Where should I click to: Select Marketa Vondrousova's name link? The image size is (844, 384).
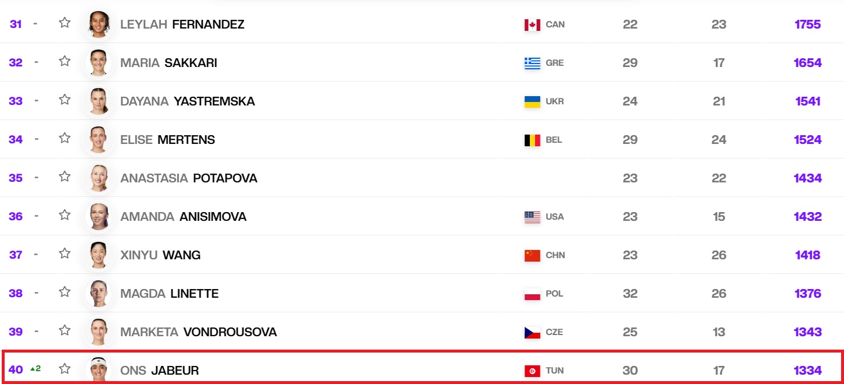point(198,332)
